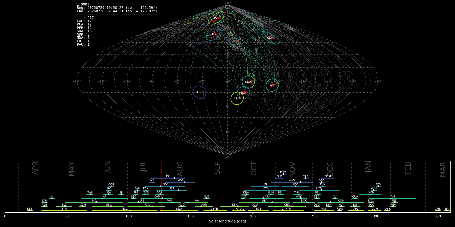The image size is (455, 227).
Task: Select the KCG shower label in the timeline
Action: click(180, 181)
